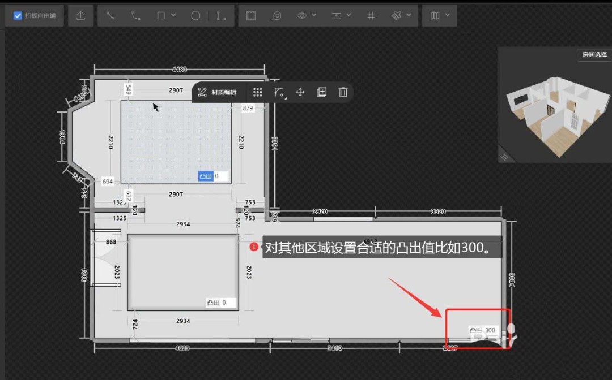Delete selection with trash icon
612x380 pixels.
tap(343, 92)
